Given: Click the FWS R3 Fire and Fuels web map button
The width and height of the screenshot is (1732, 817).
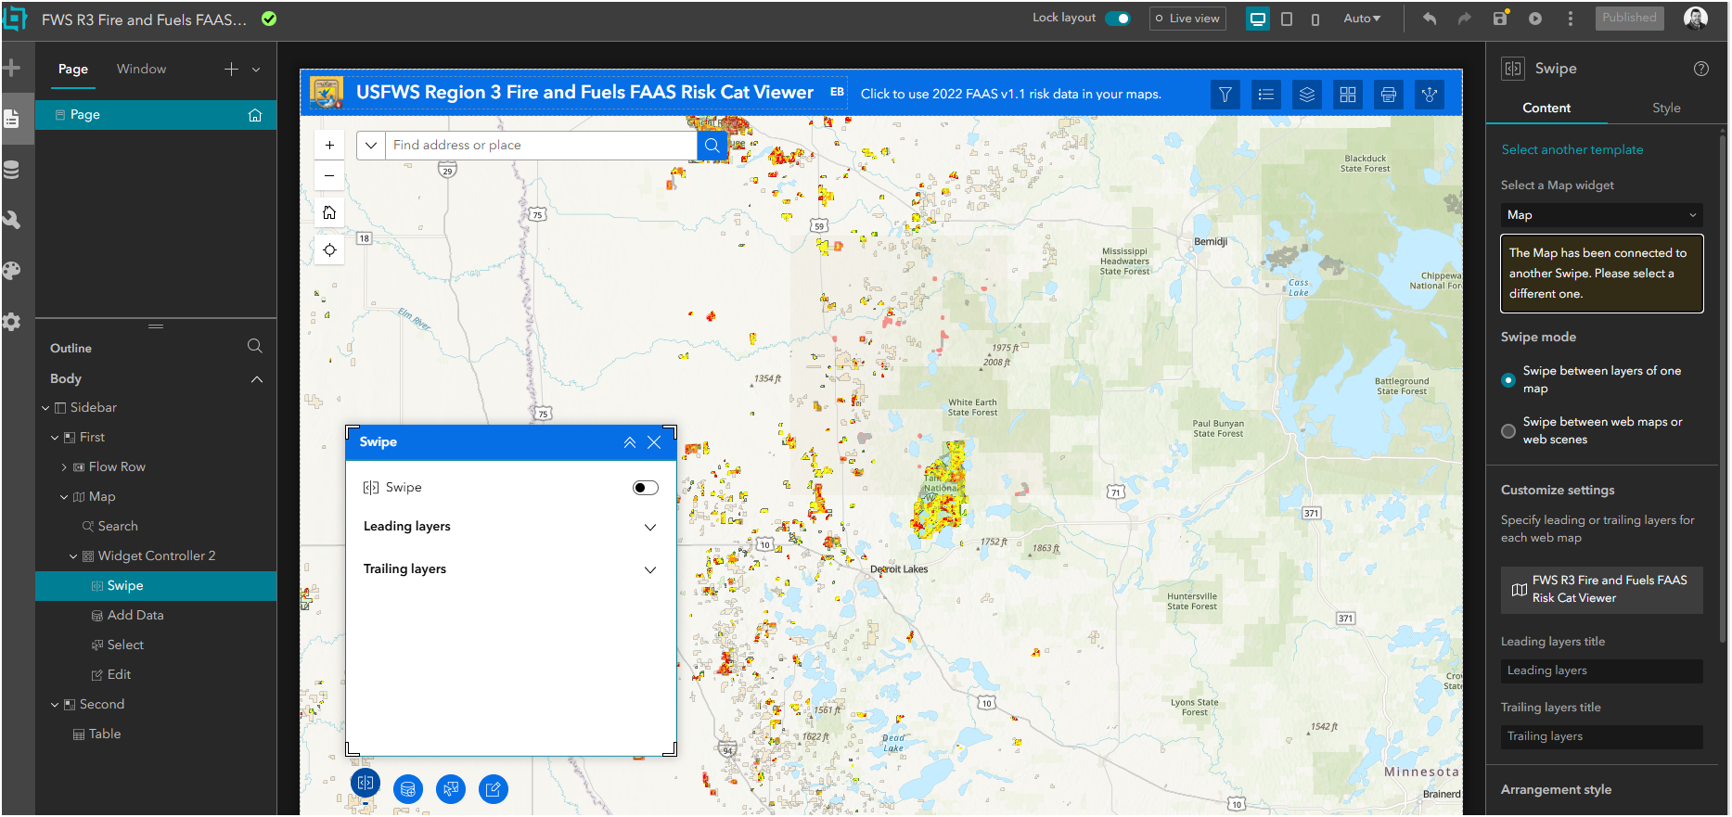Looking at the screenshot, I should (x=1602, y=590).
